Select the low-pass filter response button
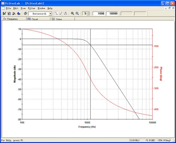The image size is (176, 143). 56,14
